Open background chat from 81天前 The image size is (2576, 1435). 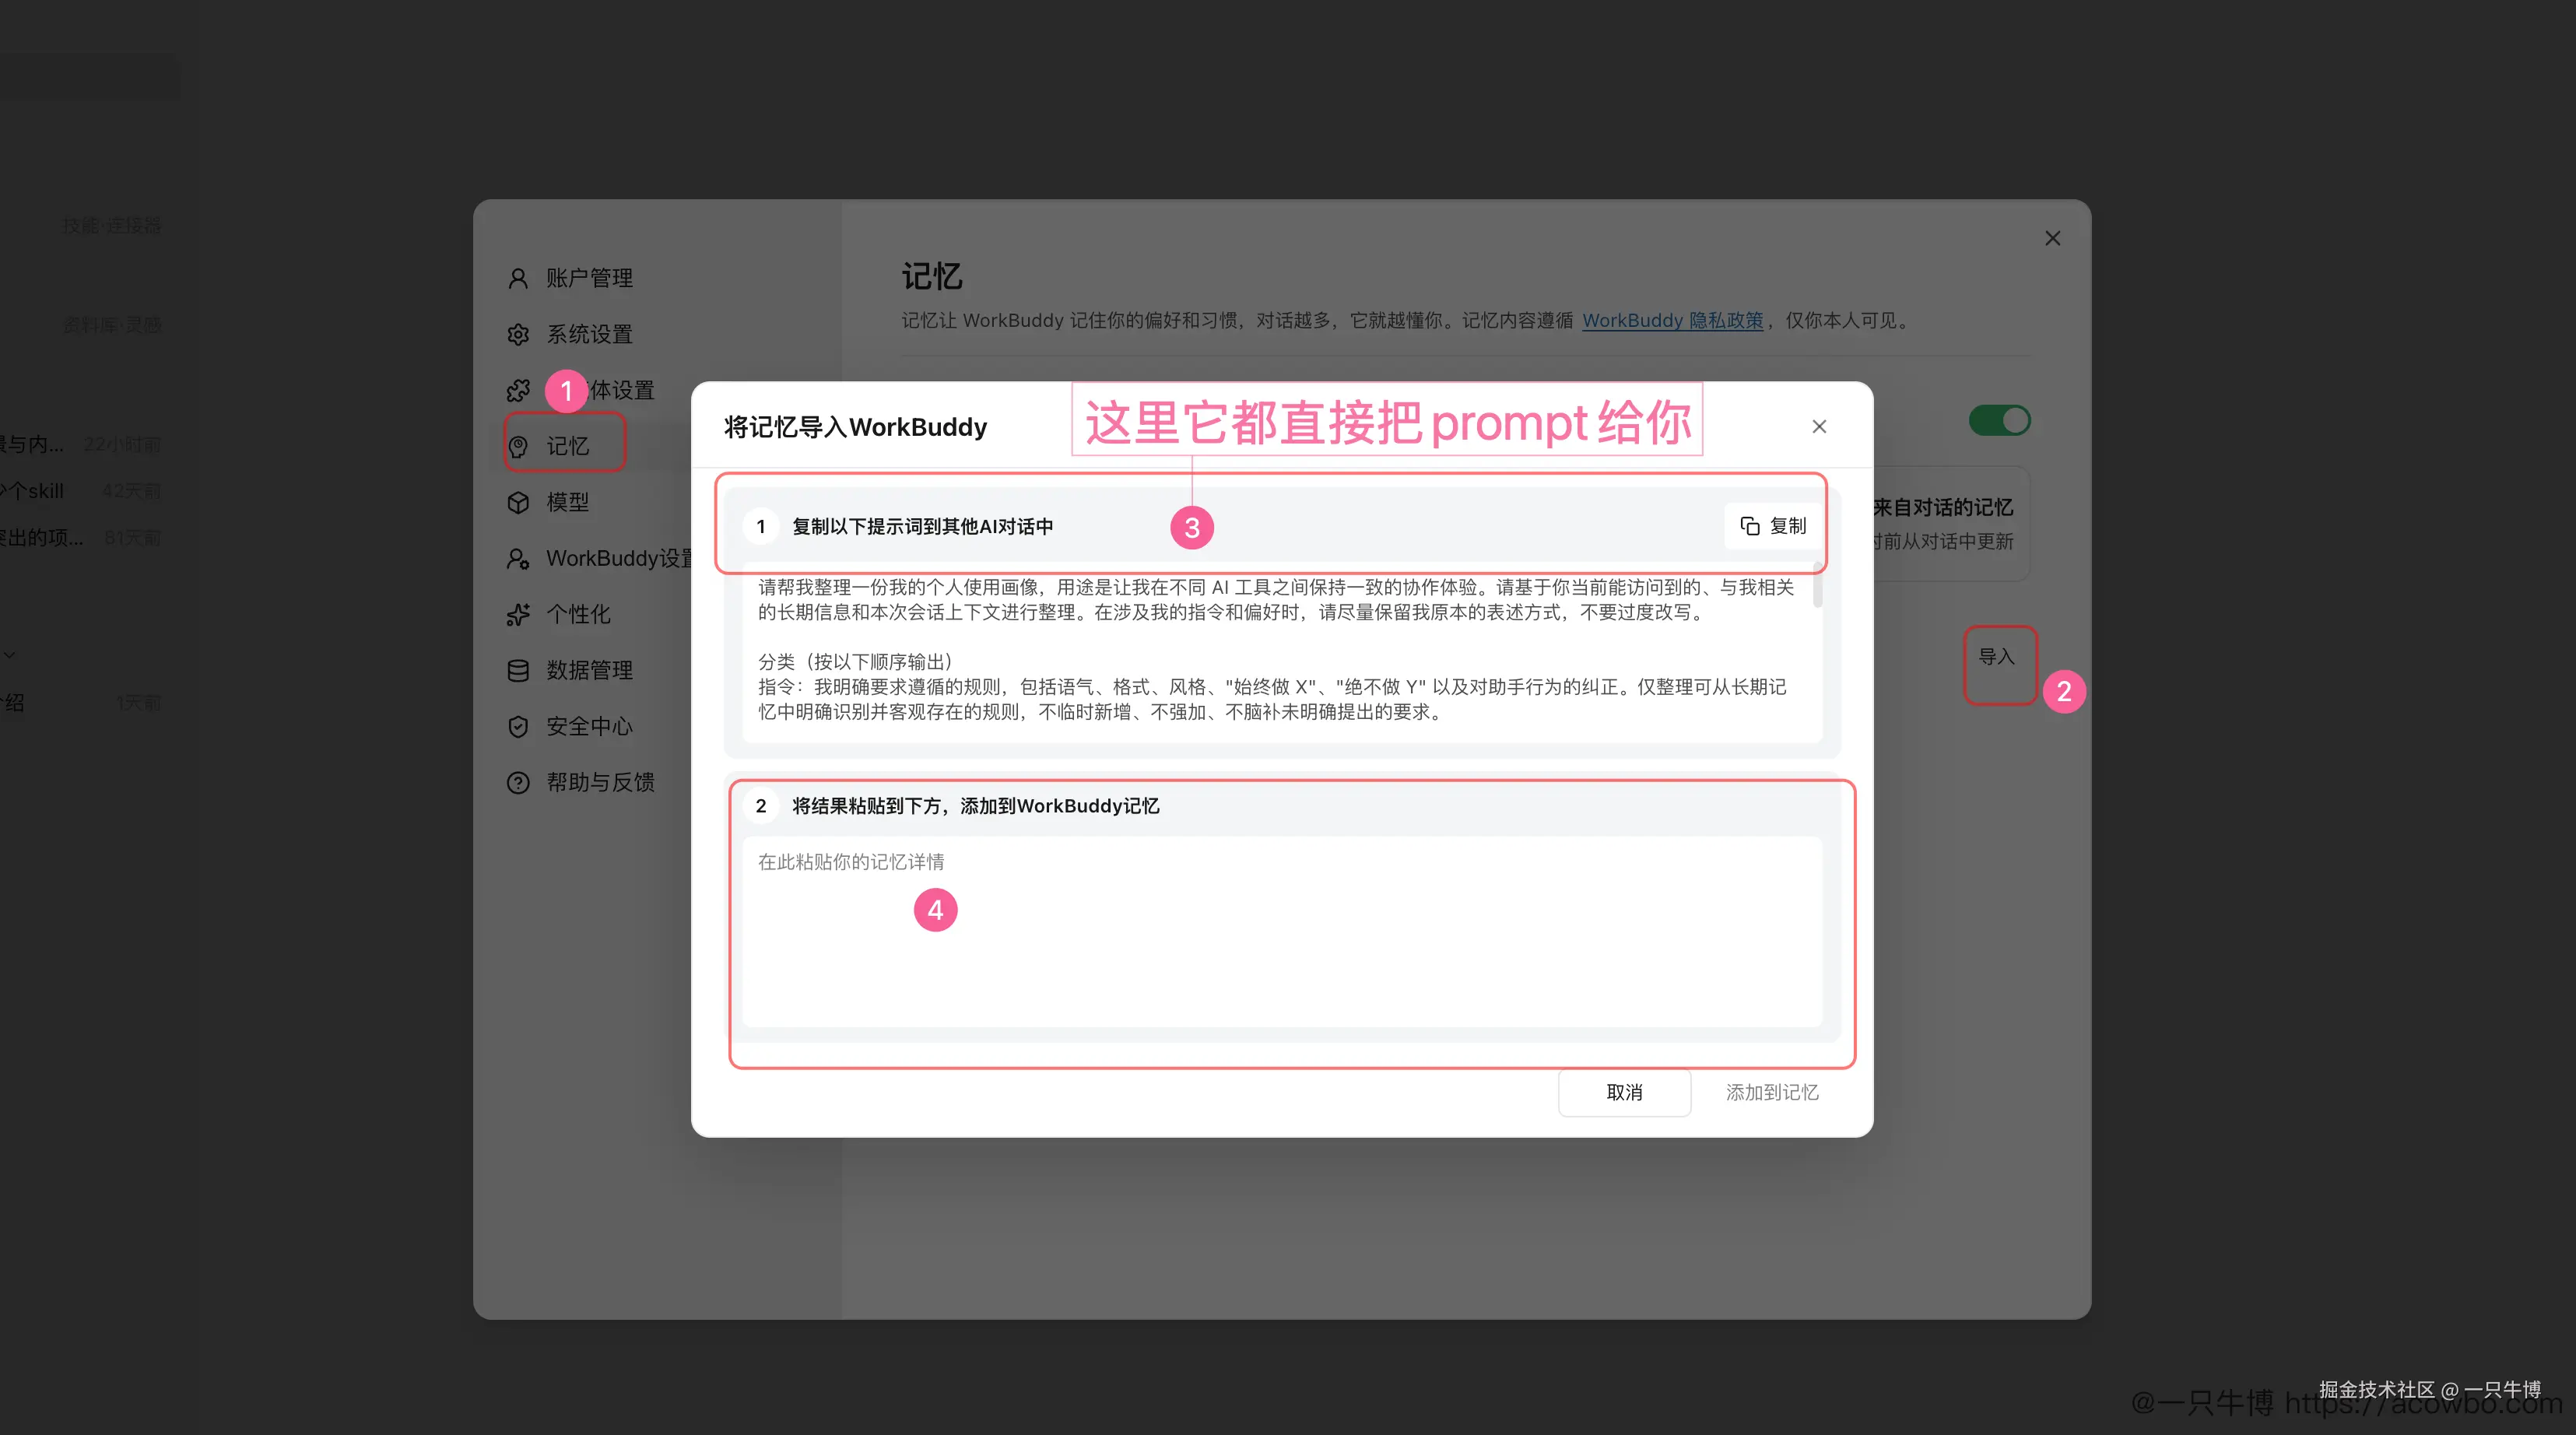(80, 537)
